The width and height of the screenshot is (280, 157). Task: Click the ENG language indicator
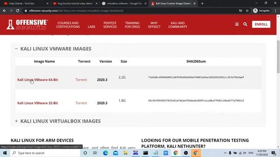coord(251,153)
